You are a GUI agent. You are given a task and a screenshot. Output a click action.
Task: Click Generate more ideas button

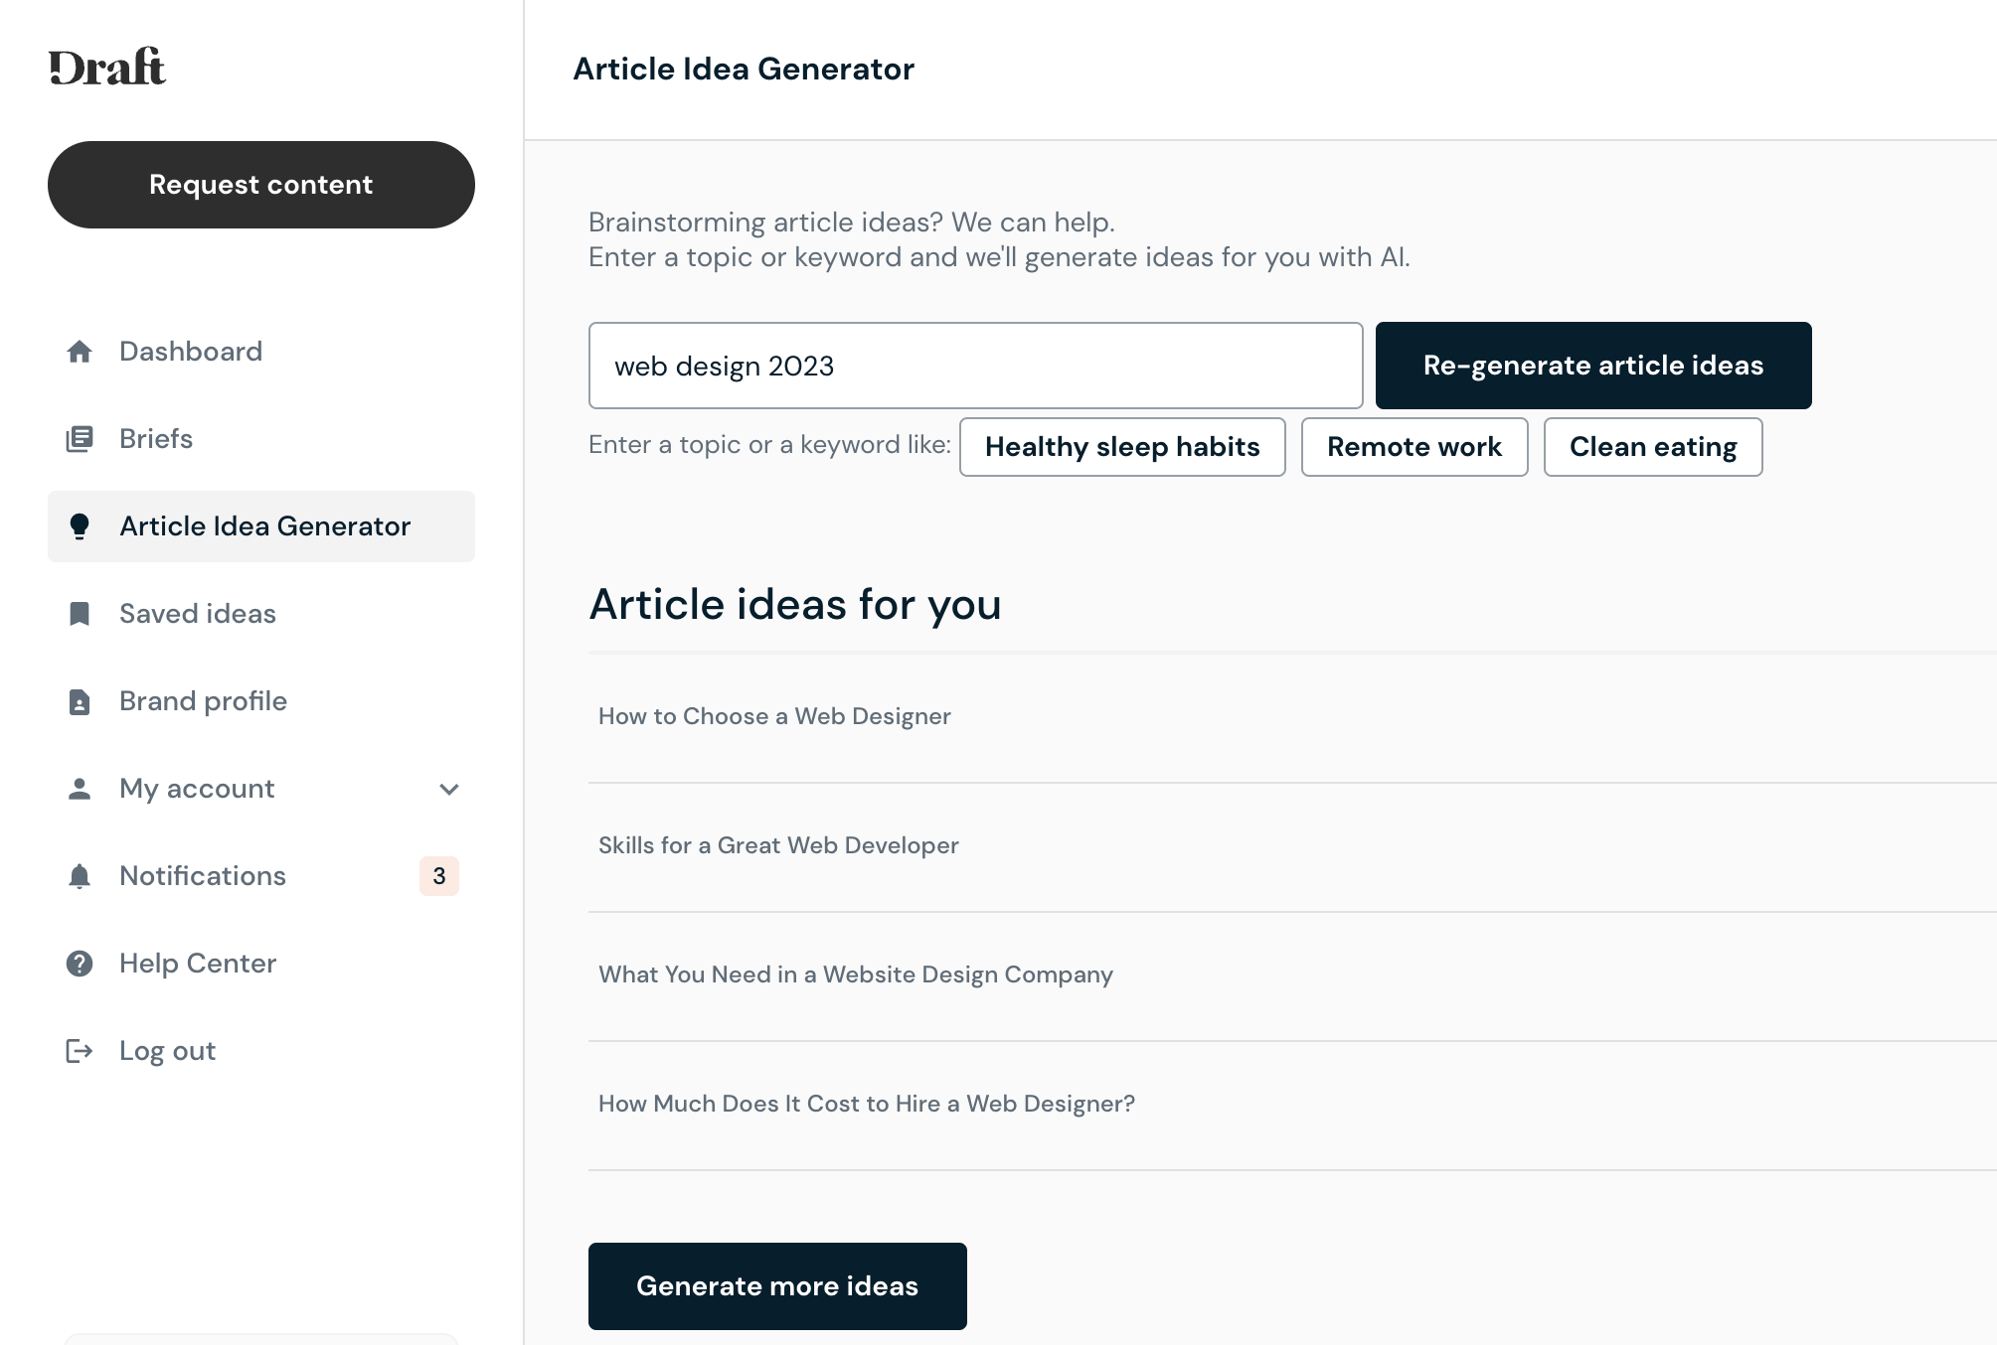[776, 1285]
